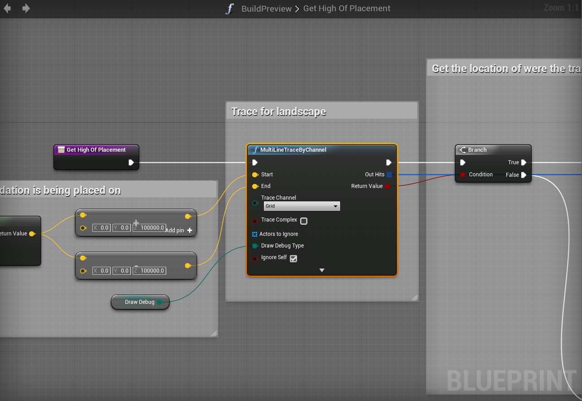
Task: Select the 'Get the location of were' comment title
Action: tap(507, 68)
